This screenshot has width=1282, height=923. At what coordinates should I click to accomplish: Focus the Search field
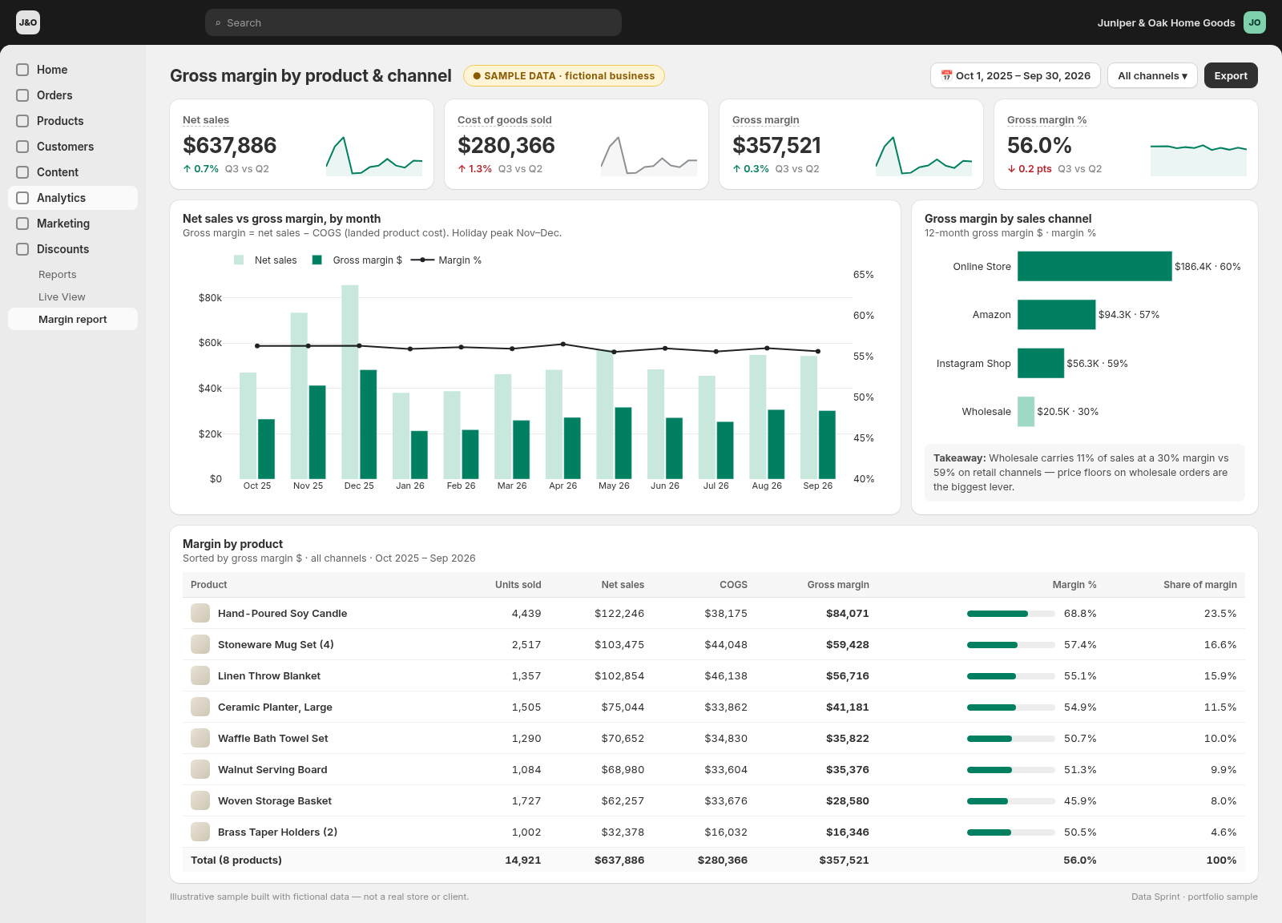click(x=413, y=22)
